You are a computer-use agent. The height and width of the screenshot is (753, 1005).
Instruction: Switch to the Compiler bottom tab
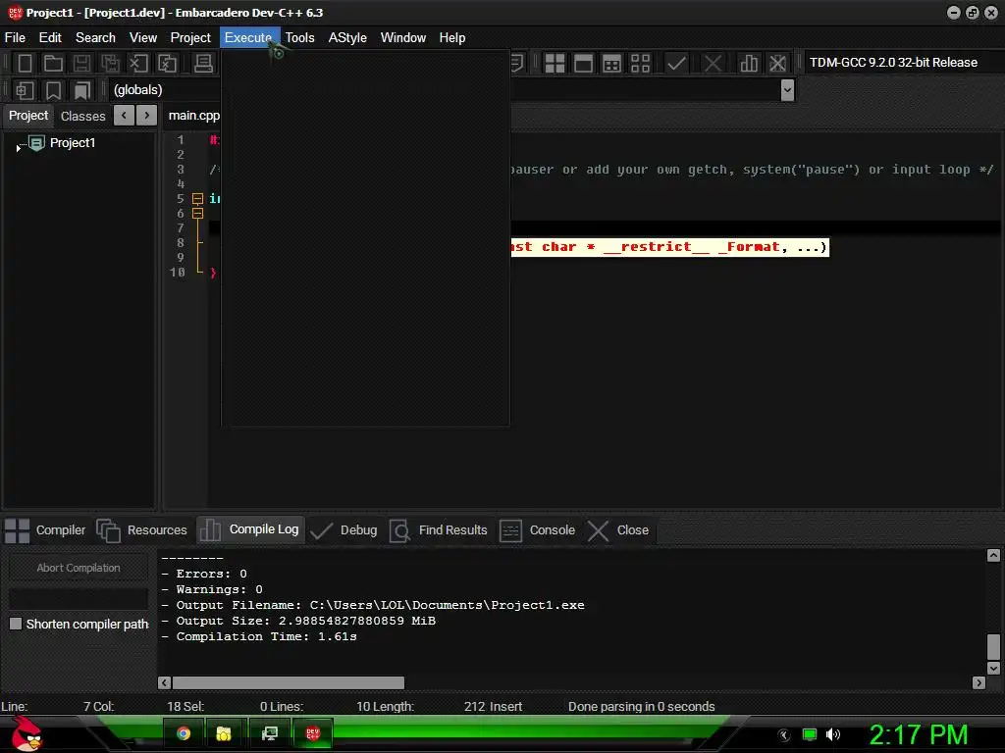point(45,530)
